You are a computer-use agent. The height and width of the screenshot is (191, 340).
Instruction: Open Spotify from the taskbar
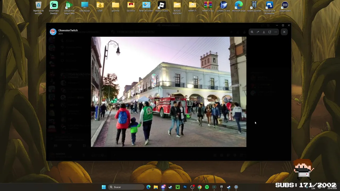(207, 187)
